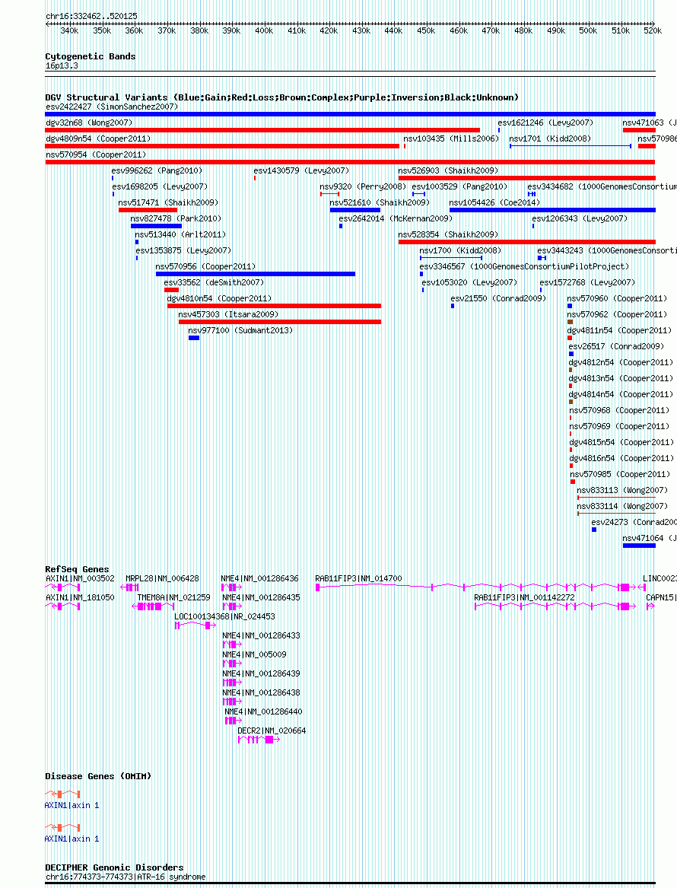The image size is (677, 888).
Task: Open the esv3346567 1000GenomesConsortiumPilotProject label
Action: (524, 266)
